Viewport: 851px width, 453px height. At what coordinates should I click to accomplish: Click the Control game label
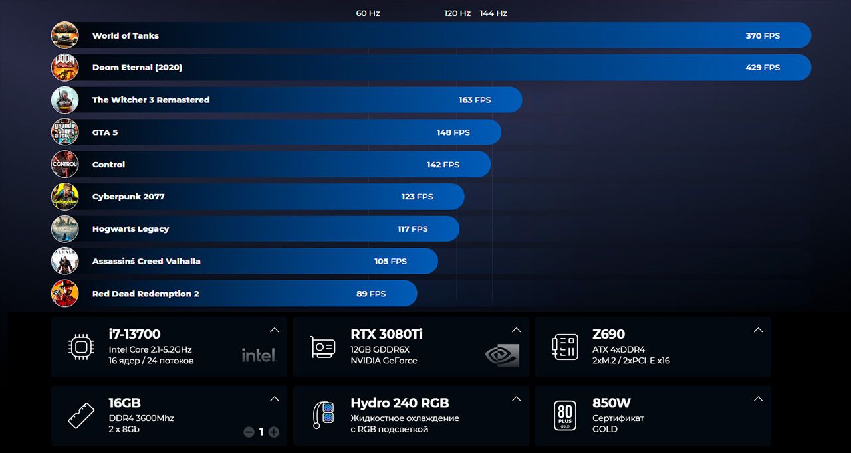tap(108, 165)
